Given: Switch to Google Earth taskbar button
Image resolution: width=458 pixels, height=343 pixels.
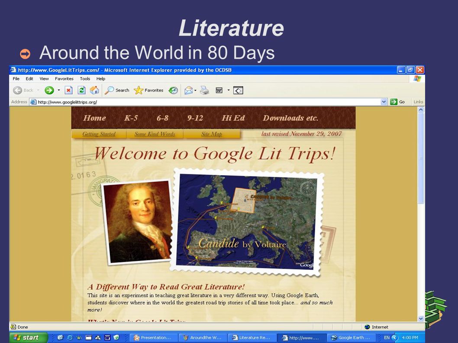Looking at the screenshot, I should [x=350, y=338].
